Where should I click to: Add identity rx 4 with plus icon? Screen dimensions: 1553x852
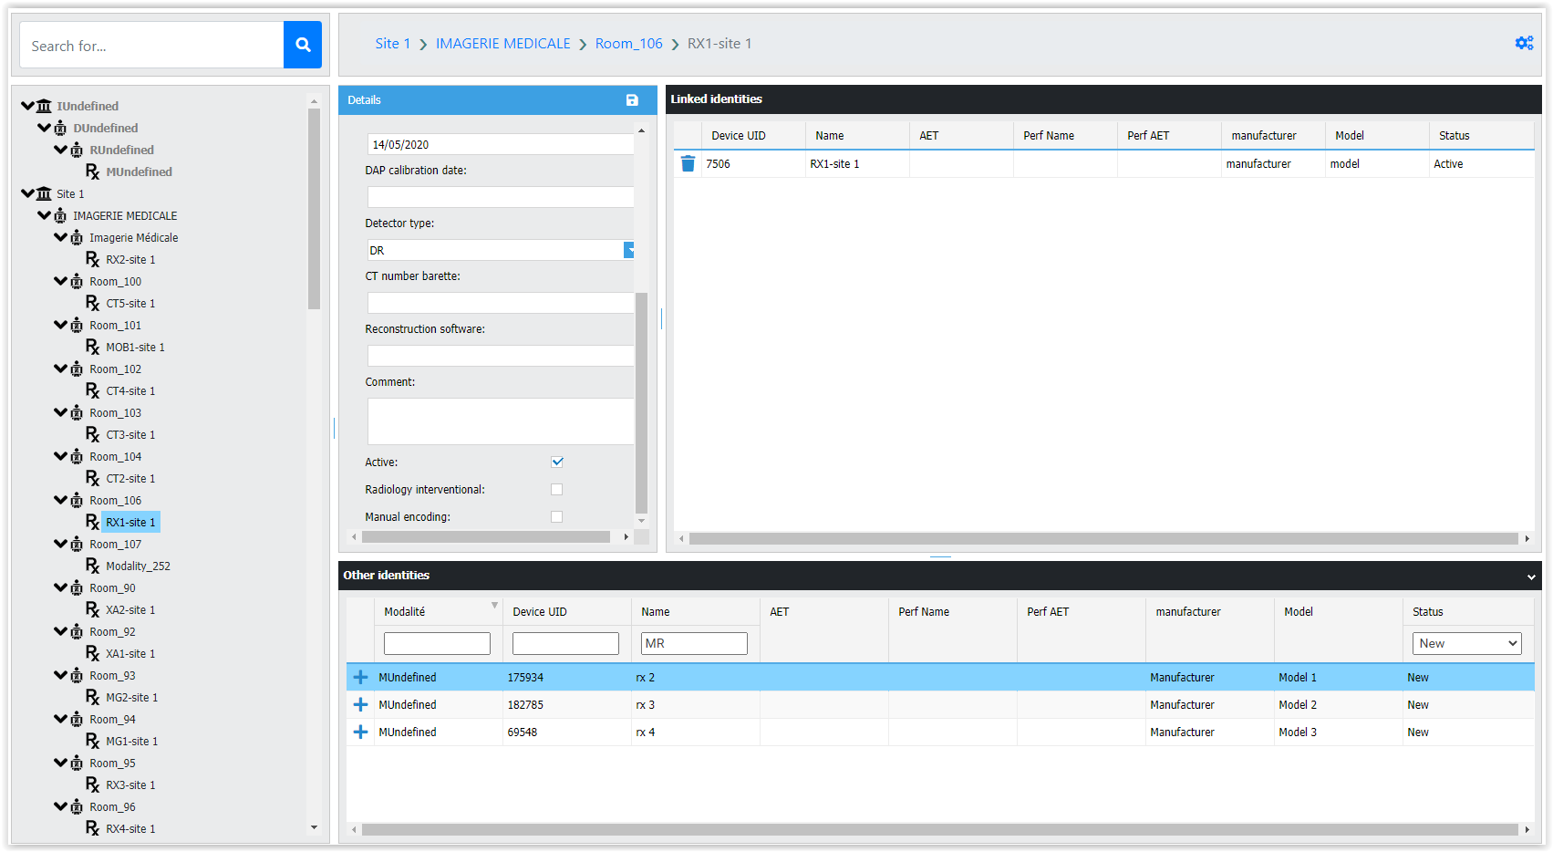click(360, 733)
